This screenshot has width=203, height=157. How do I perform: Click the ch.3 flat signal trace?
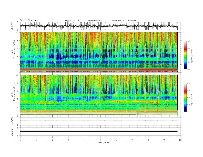click(99, 121)
